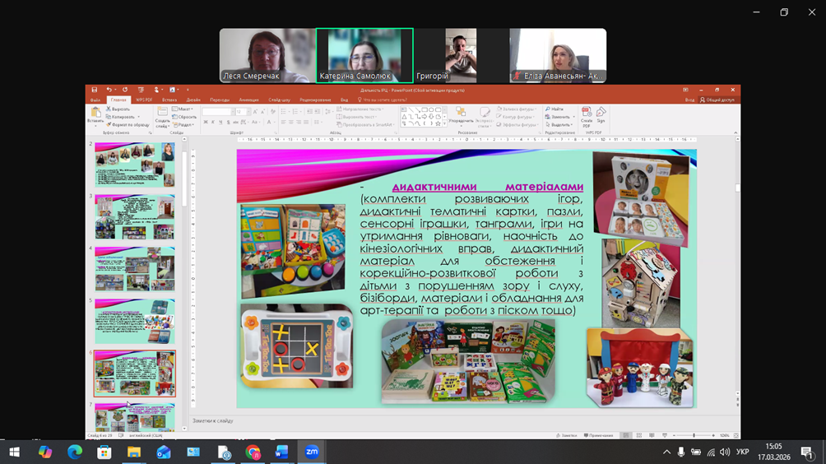Image resolution: width=826 pixels, height=464 pixels.
Task: Click the Save icon in quick access toolbar
Action: [95, 90]
